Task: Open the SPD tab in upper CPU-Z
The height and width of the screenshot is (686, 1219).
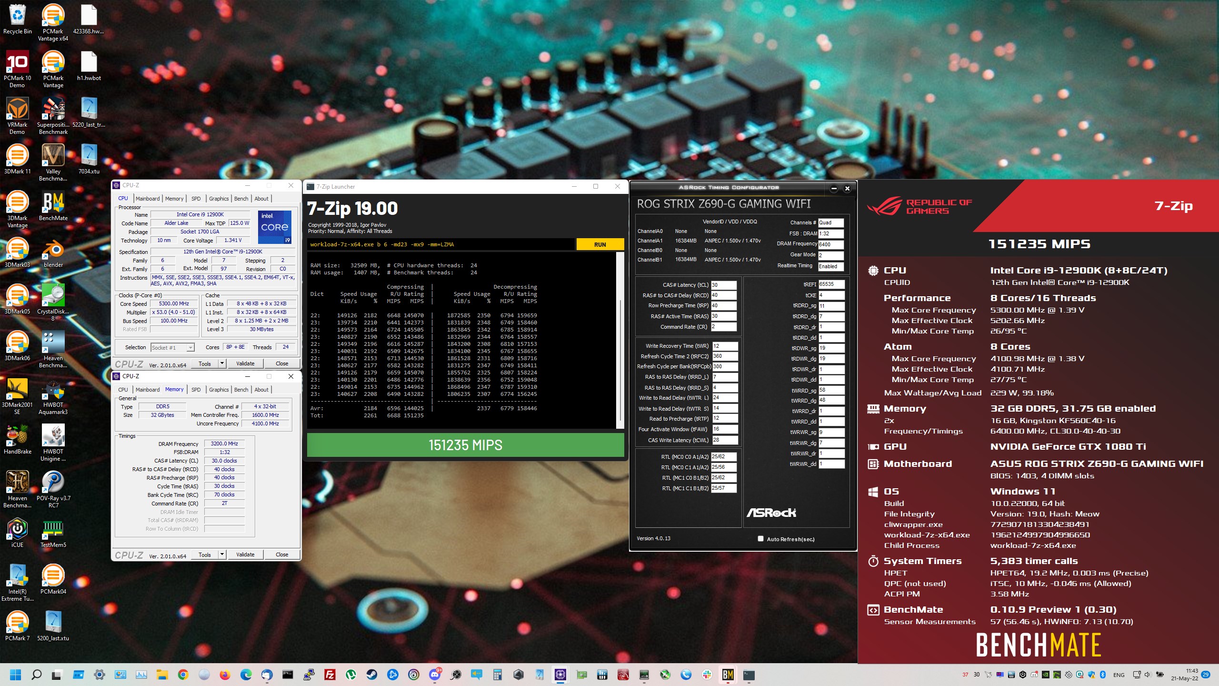Action: 196,199
